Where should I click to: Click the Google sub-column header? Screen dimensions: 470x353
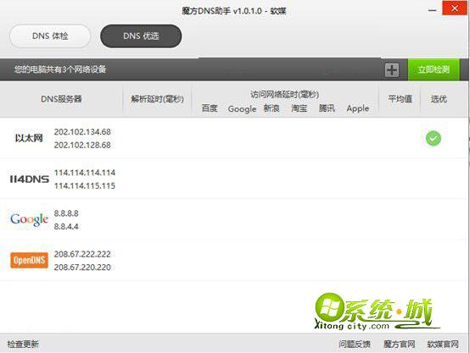[242, 109]
